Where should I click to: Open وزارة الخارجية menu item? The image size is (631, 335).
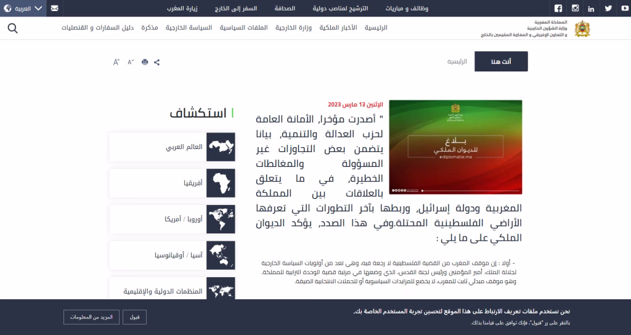293,28
